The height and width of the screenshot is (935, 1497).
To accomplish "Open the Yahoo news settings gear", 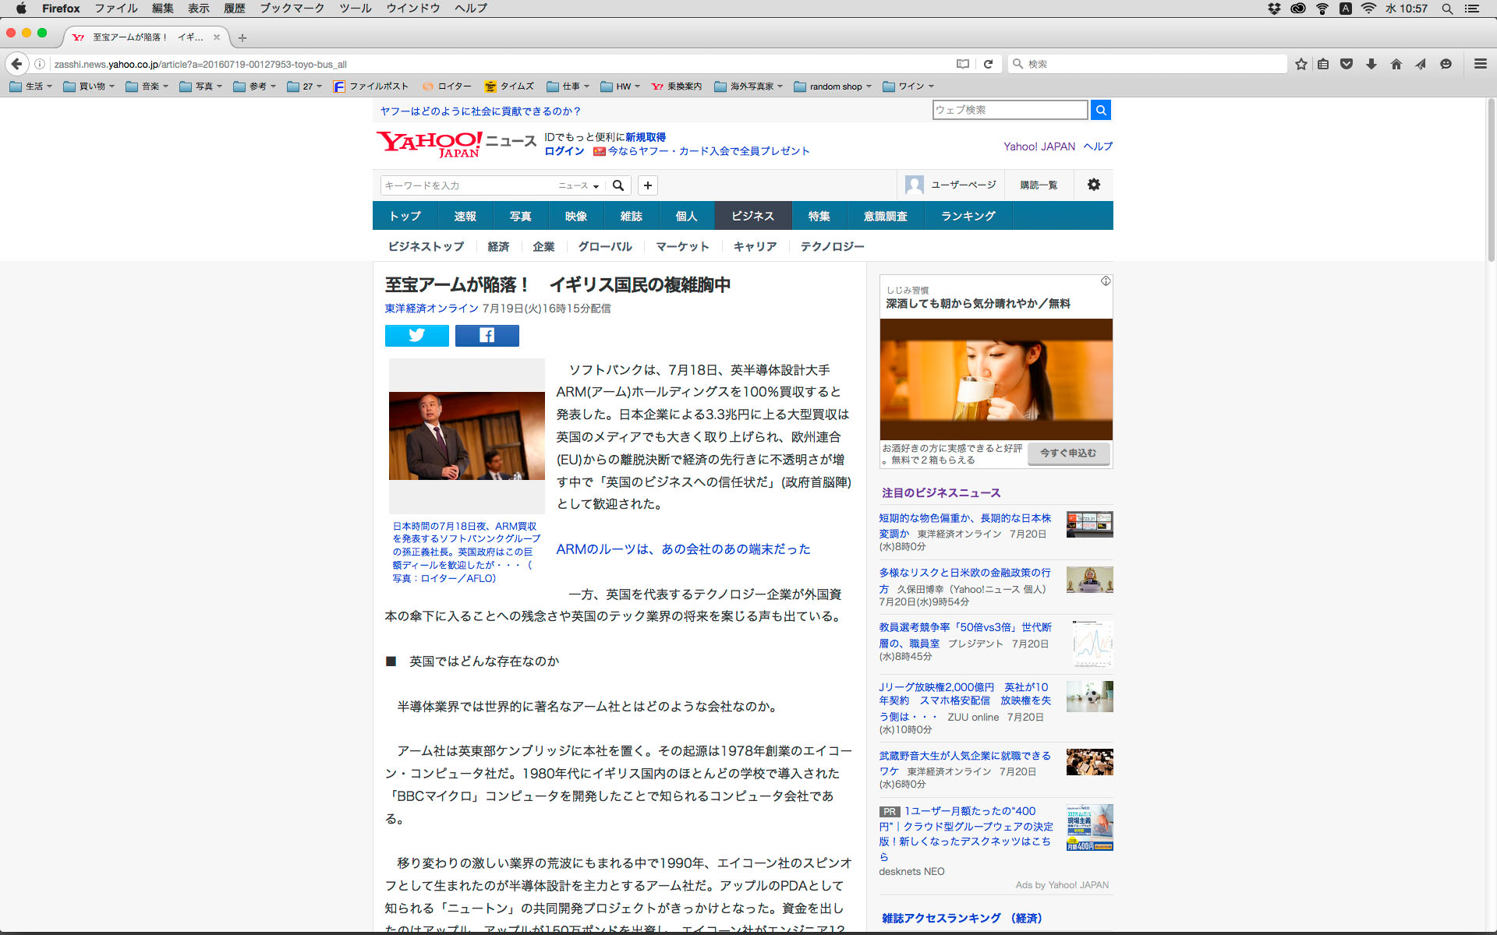I will [x=1093, y=185].
